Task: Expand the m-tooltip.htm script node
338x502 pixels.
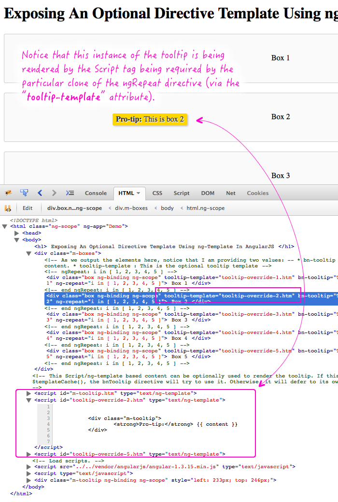Action: pyautogui.click(x=29, y=393)
